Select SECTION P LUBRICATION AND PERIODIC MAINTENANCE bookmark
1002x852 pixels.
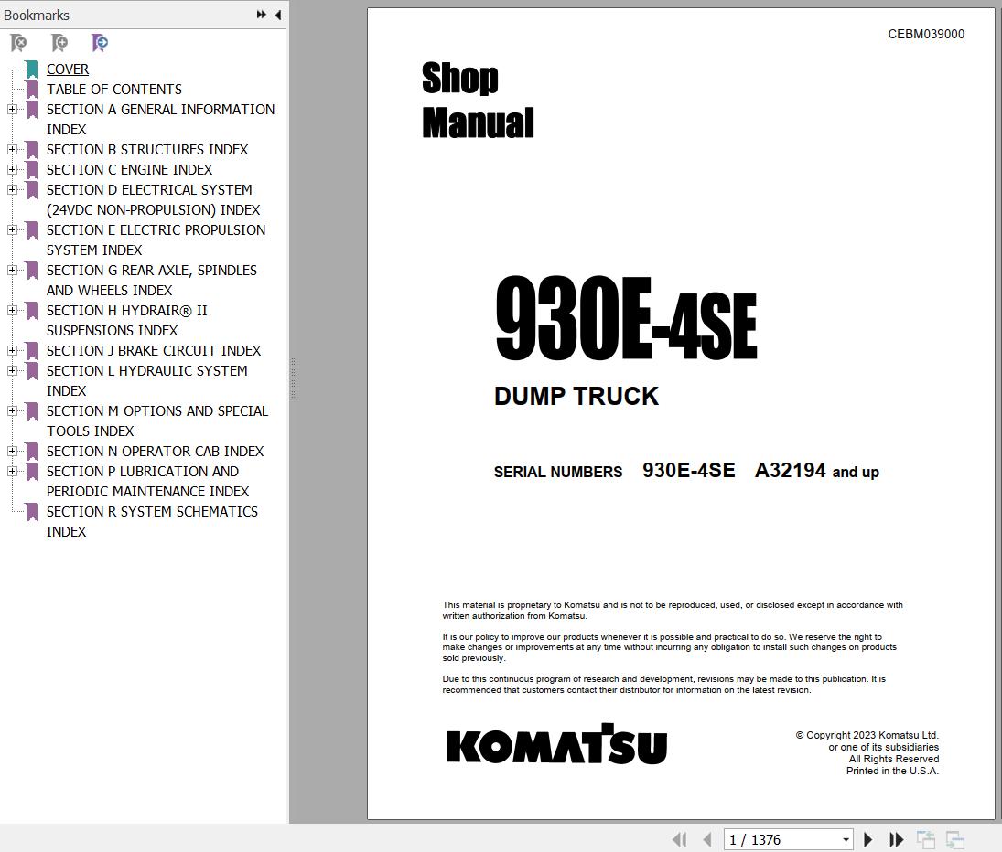click(x=147, y=481)
